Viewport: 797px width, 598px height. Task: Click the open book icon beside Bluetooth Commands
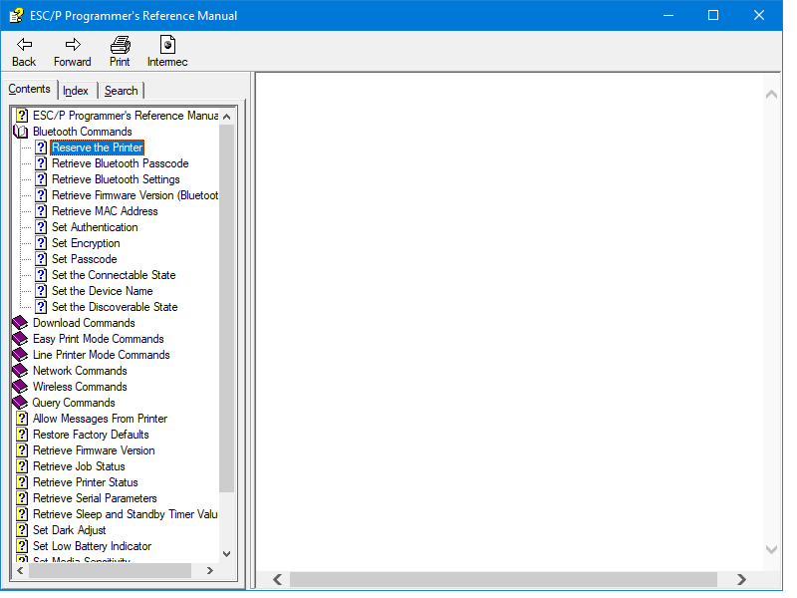pyautogui.click(x=20, y=131)
